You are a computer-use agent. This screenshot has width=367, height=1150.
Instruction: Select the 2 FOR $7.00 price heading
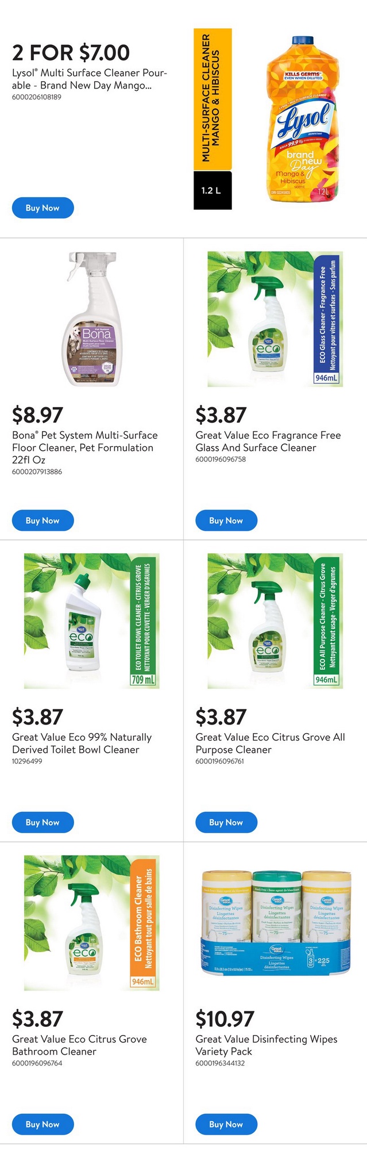[71, 53]
